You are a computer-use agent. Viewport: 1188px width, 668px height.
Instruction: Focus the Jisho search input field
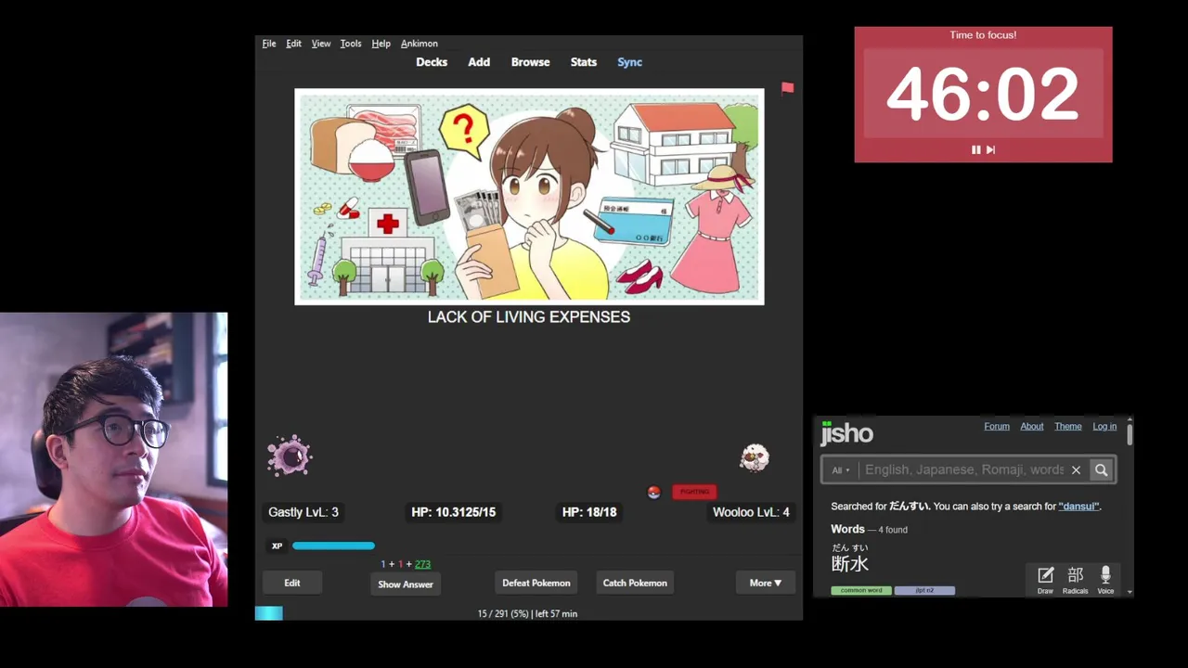point(963,470)
